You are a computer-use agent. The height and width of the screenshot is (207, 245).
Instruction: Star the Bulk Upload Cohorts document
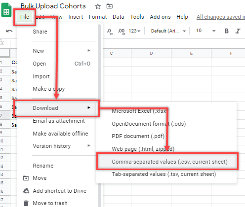[98, 6]
